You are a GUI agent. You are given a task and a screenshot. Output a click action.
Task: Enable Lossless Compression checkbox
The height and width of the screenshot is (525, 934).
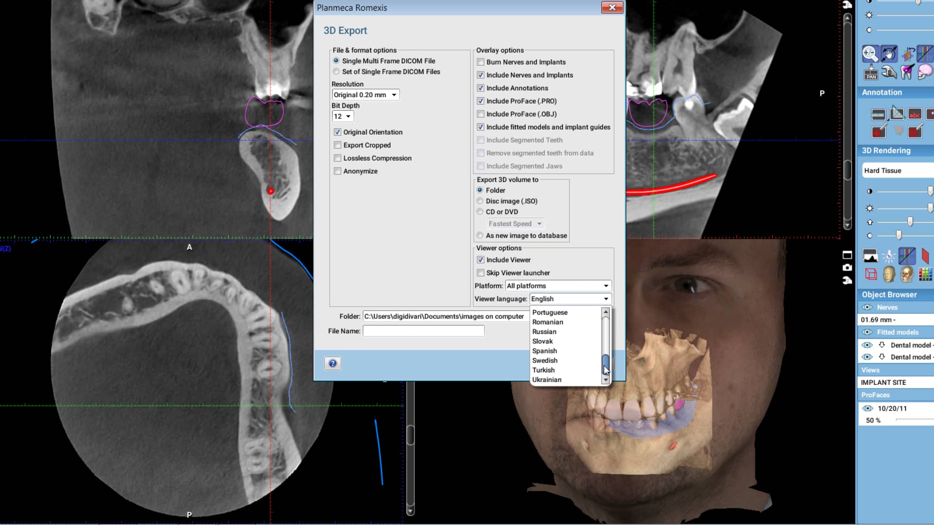[337, 157]
